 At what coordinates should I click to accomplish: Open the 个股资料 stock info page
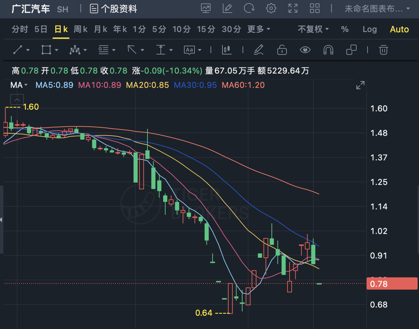[113, 9]
